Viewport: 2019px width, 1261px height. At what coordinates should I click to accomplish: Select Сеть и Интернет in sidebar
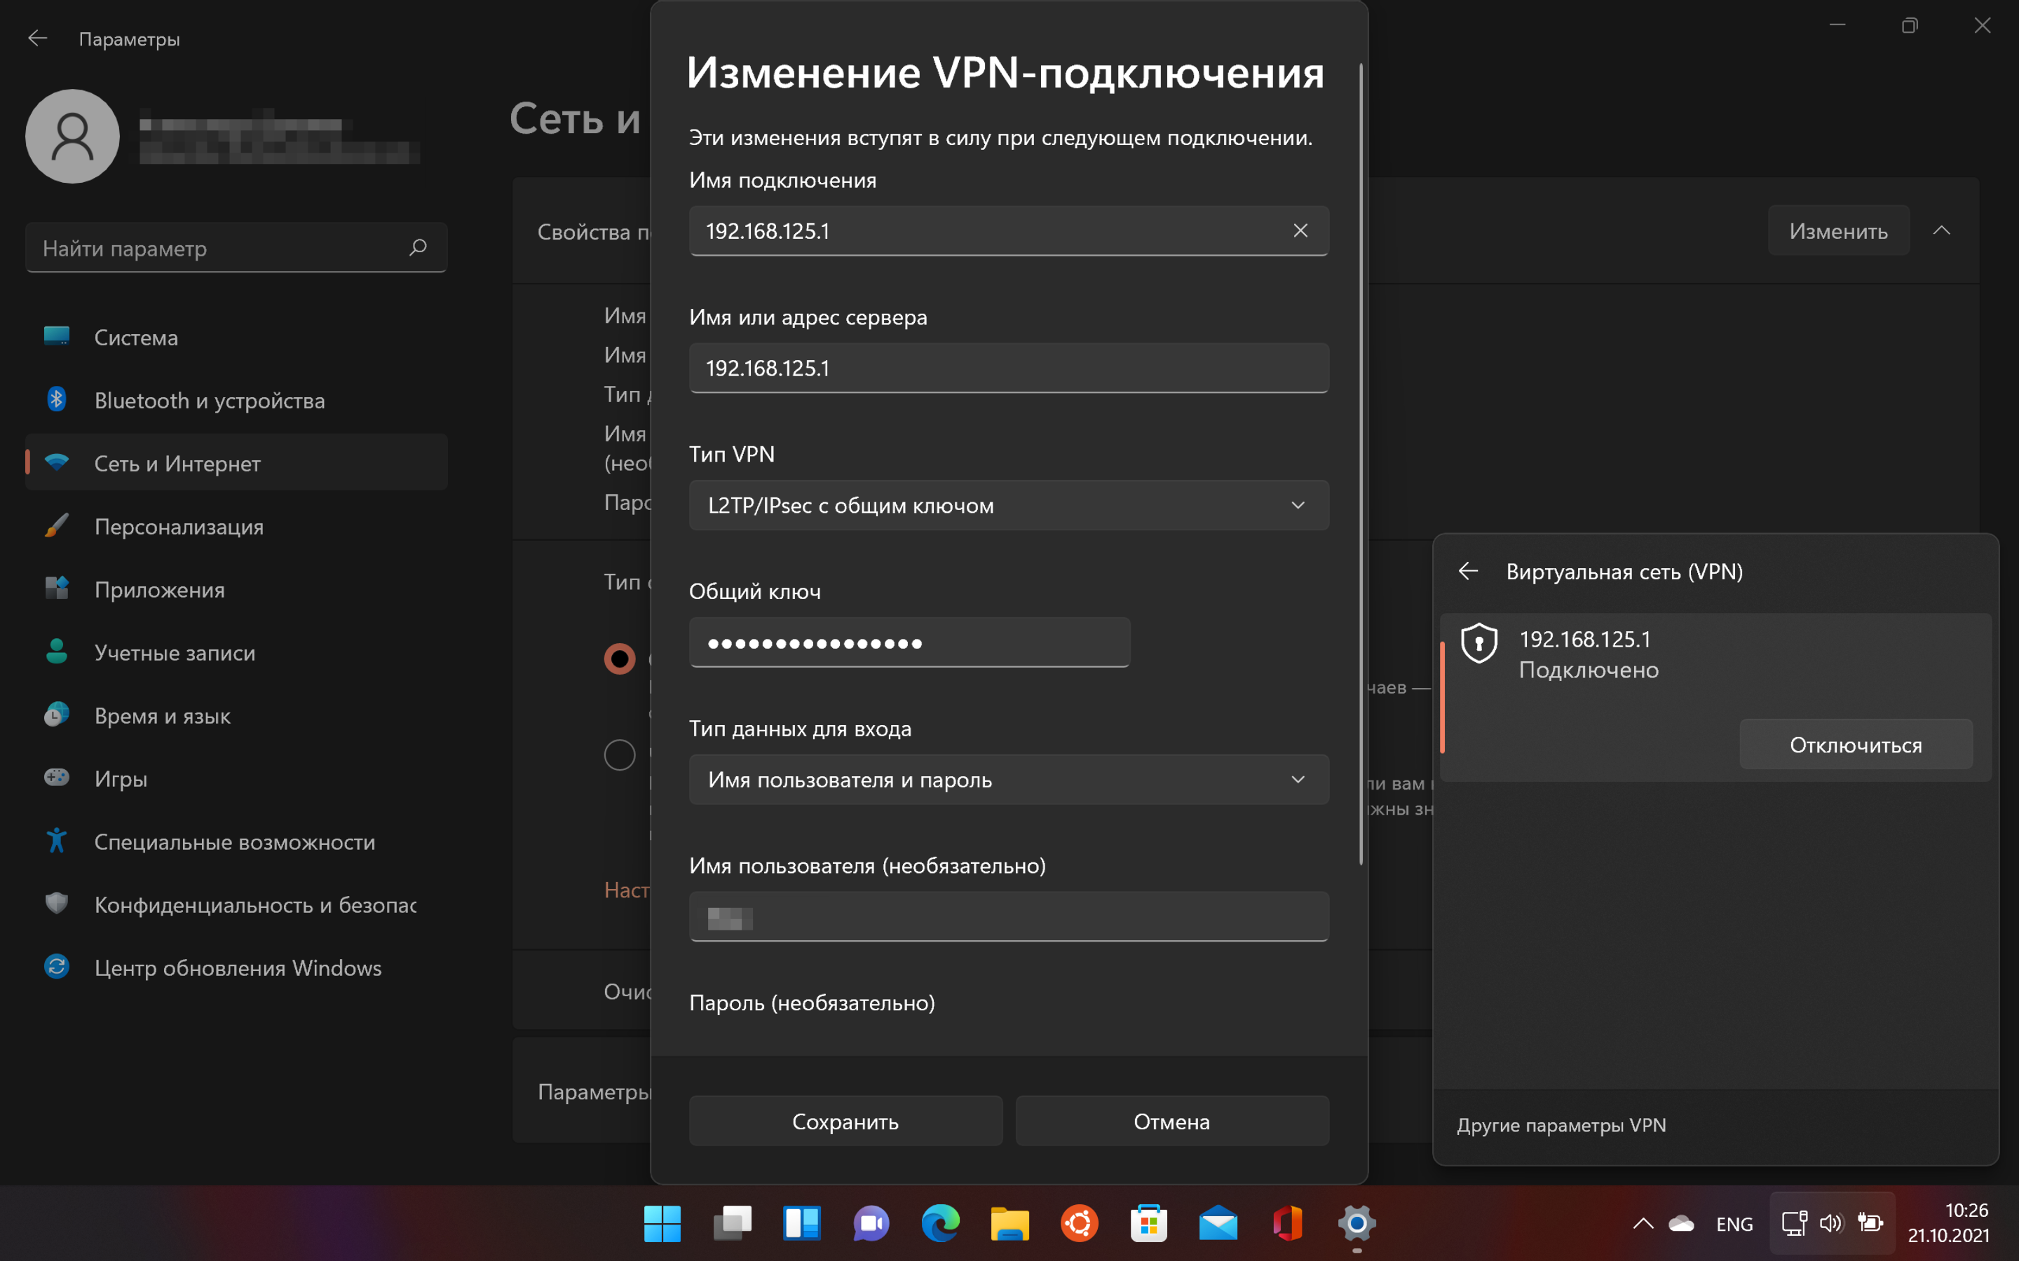236,463
